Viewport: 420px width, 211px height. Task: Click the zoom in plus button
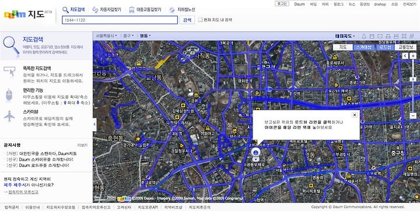[413, 56]
